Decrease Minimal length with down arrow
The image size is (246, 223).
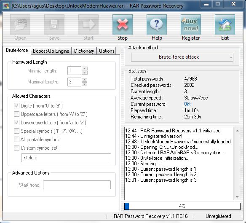tap(85, 73)
